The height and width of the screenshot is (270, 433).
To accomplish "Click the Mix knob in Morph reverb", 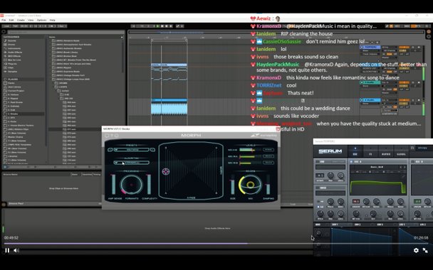I will click(250, 185).
